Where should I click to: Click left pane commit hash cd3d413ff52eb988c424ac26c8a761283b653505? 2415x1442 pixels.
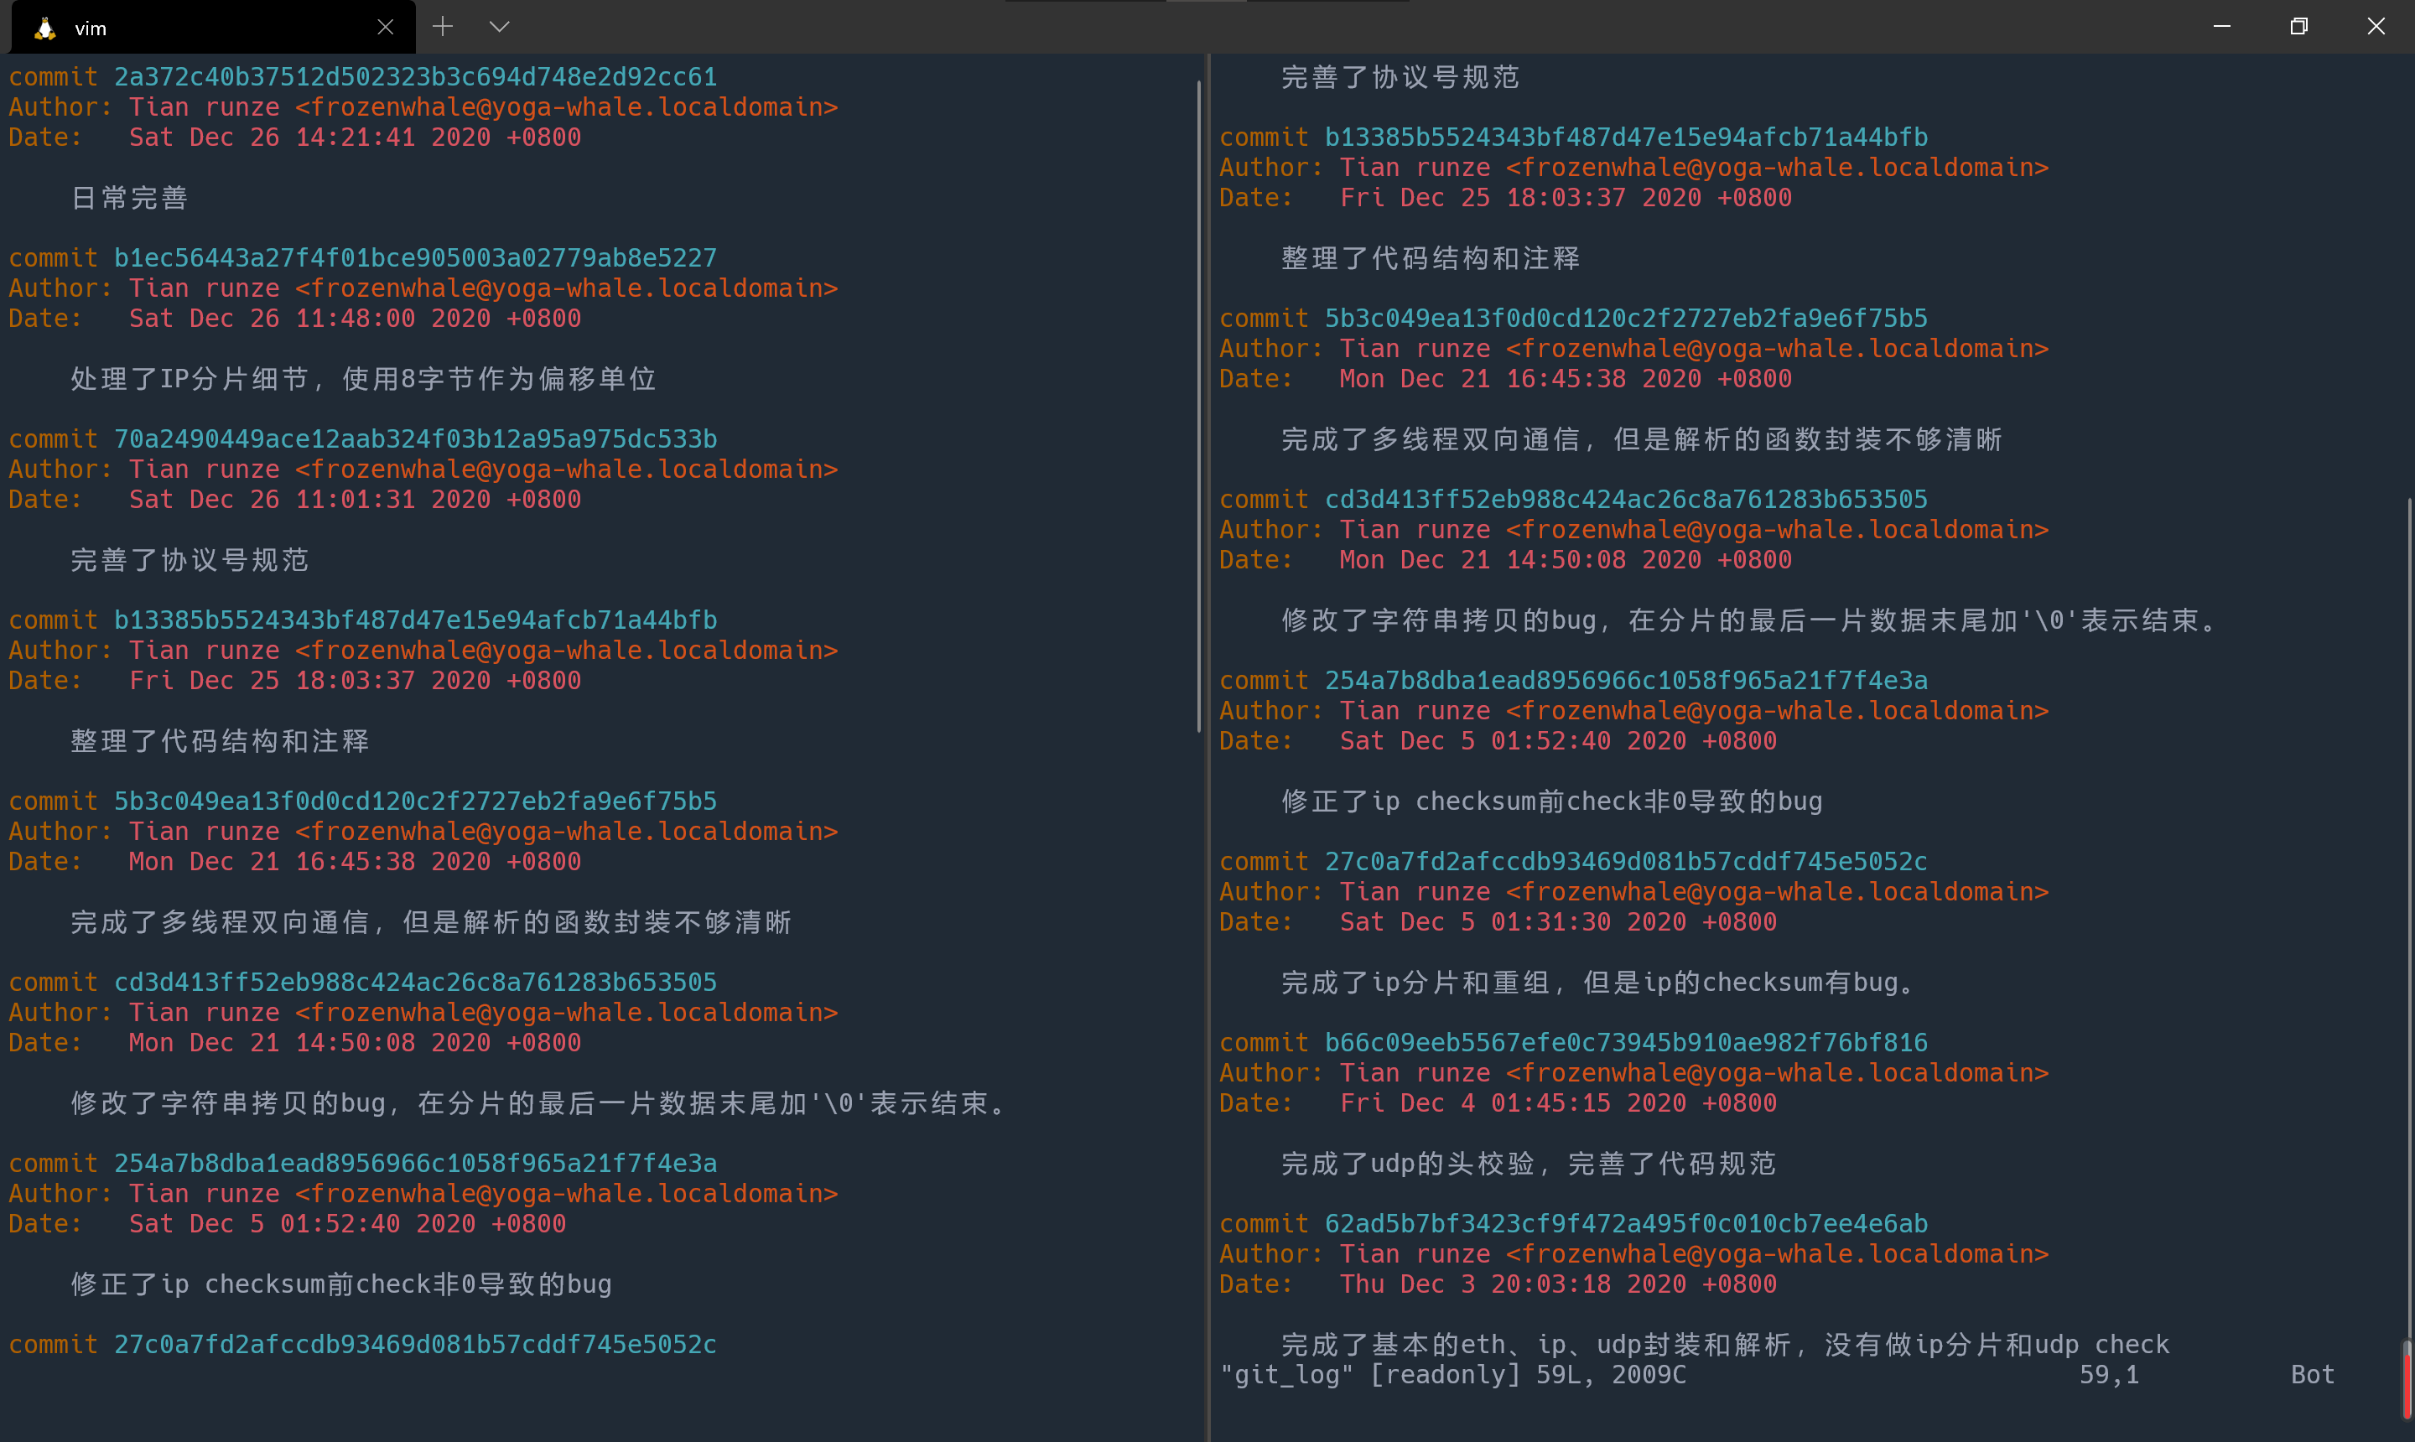(x=415, y=983)
